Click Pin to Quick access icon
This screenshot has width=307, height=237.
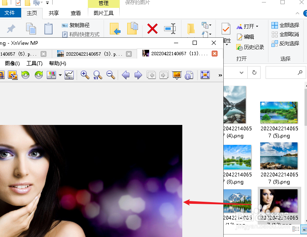[11, 29]
